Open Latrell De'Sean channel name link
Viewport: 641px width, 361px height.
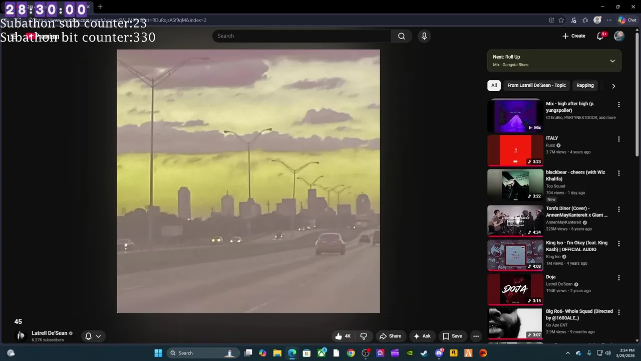(49, 333)
